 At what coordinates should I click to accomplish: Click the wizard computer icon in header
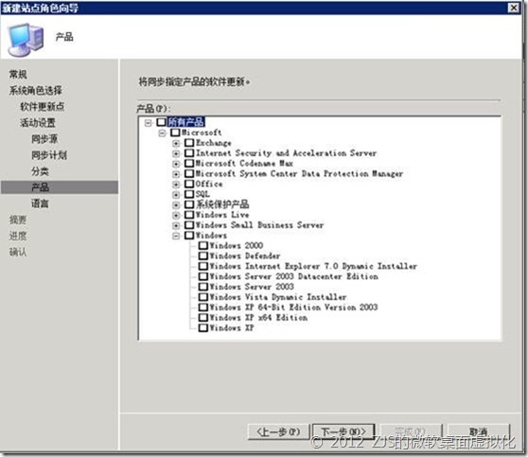26,39
